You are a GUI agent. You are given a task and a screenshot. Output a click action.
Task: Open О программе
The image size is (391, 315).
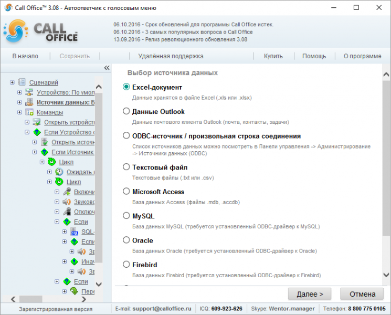point(362,56)
